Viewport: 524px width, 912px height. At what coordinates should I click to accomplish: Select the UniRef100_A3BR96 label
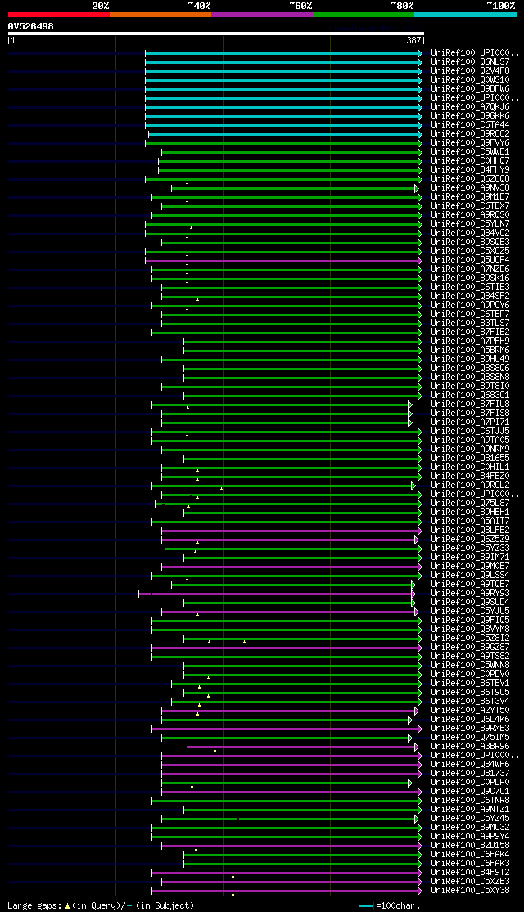click(x=471, y=747)
